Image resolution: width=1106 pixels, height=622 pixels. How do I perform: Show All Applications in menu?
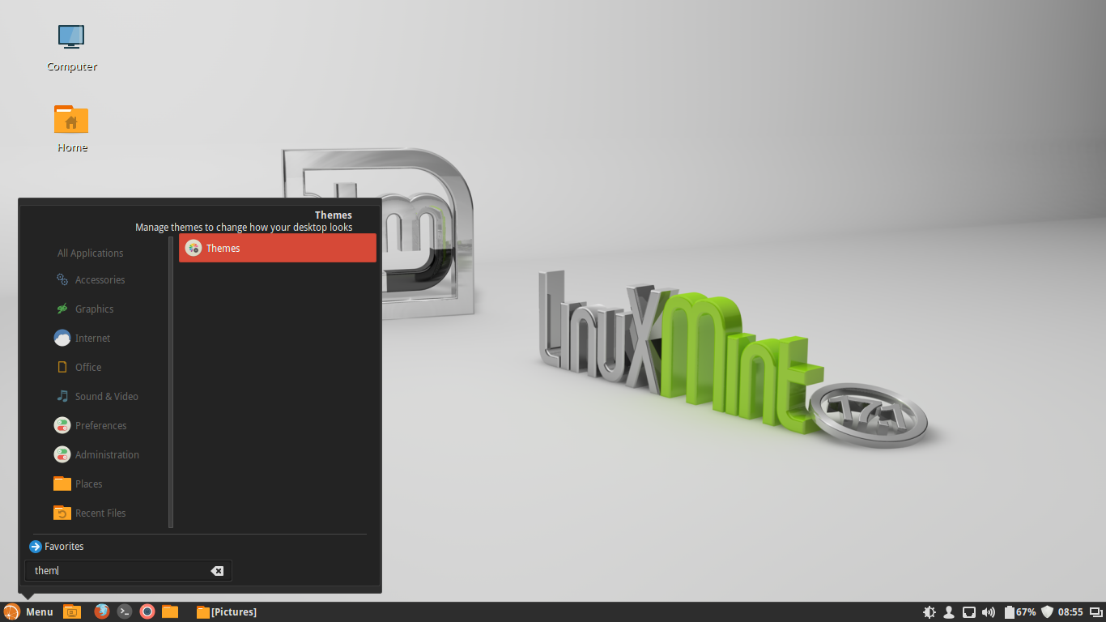click(x=90, y=253)
